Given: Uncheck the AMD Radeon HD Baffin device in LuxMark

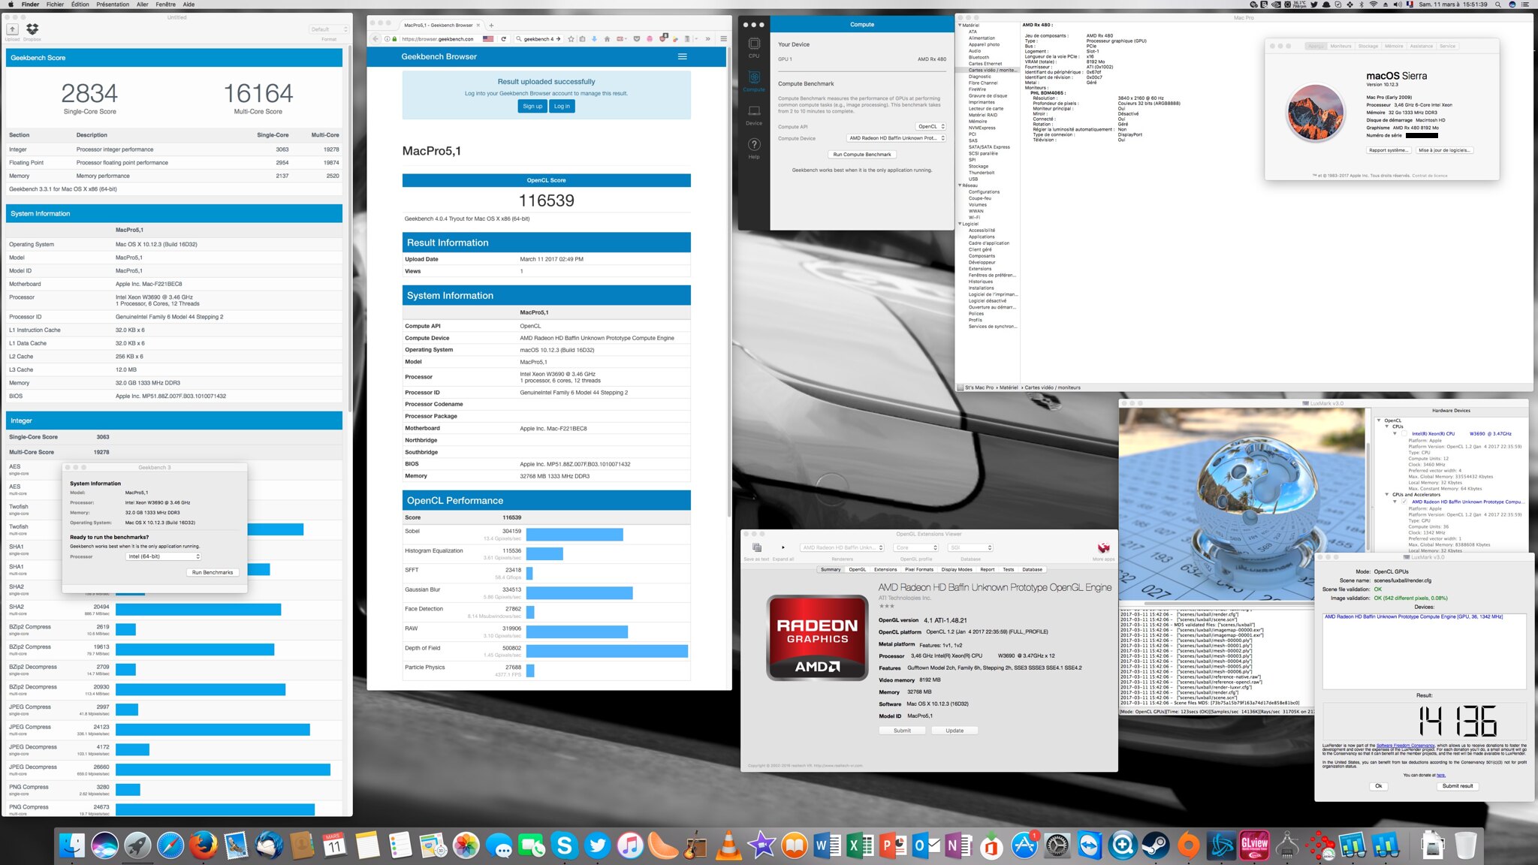Looking at the screenshot, I should pos(1404,502).
